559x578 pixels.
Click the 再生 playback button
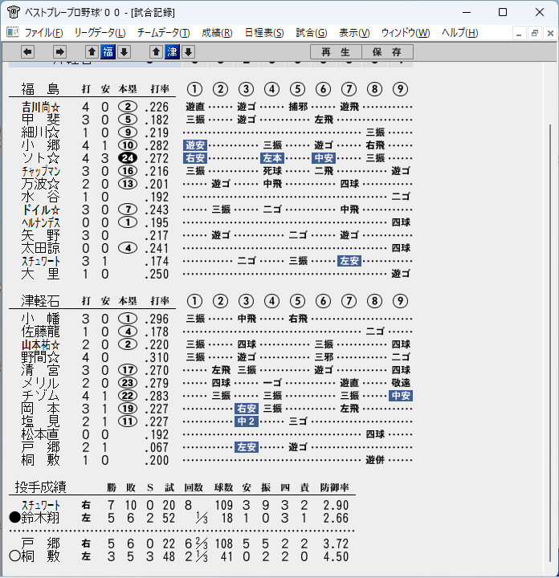click(x=336, y=52)
